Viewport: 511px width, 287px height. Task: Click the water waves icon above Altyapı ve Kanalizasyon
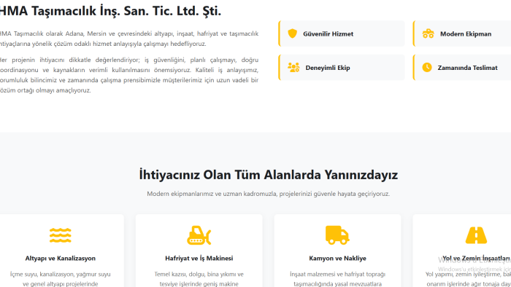(x=61, y=235)
